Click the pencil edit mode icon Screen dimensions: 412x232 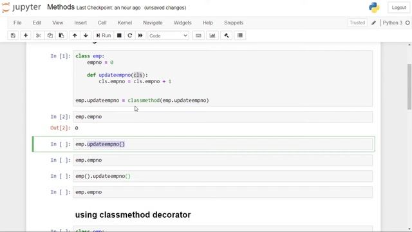[373, 23]
